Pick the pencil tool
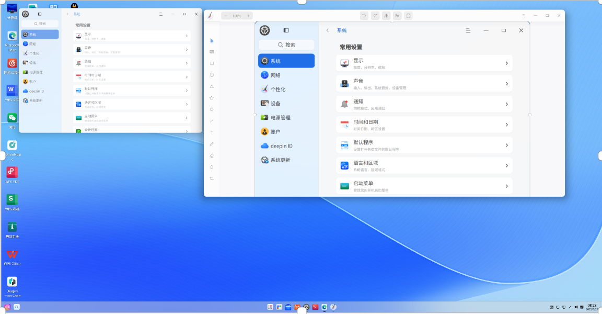The image size is (602, 314). [x=212, y=144]
